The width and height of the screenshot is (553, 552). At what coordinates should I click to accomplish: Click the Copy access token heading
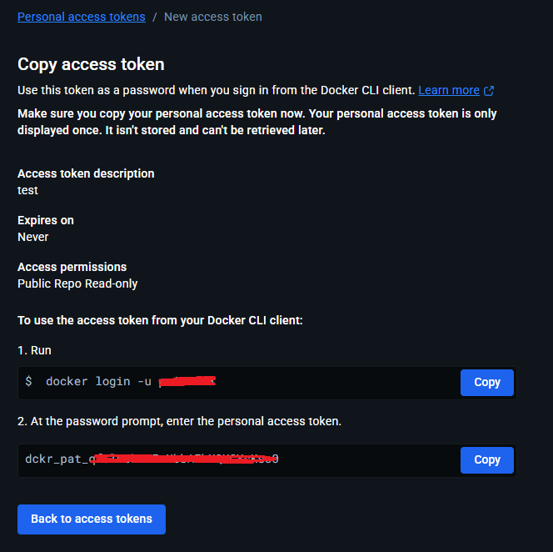coord(91,64)
